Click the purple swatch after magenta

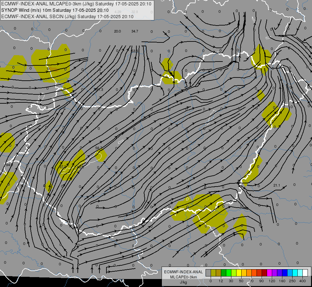point(275,273)
